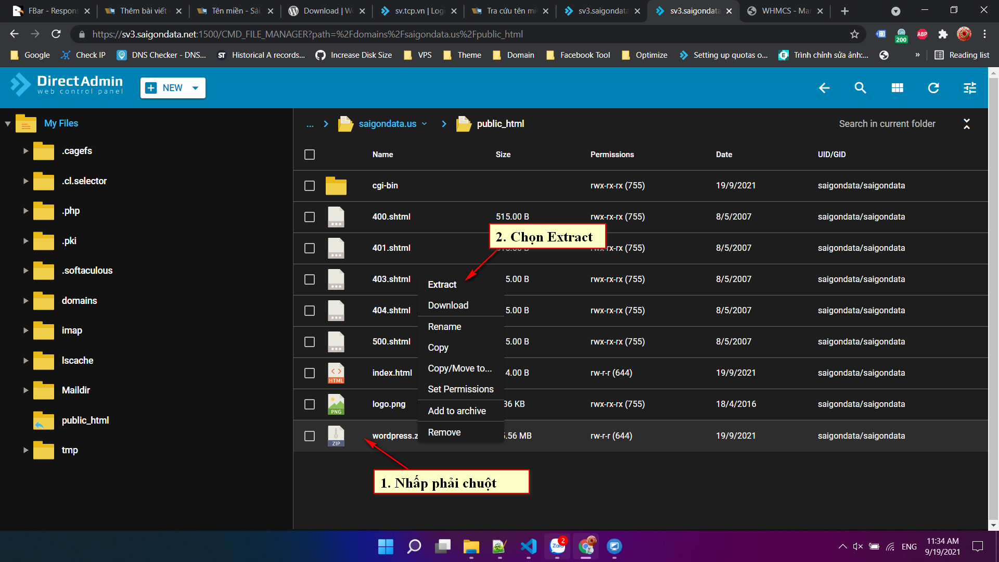999x562 pixels.
Task: Open the browser extensions puzzle icon
Action: [x=943, y=34]
